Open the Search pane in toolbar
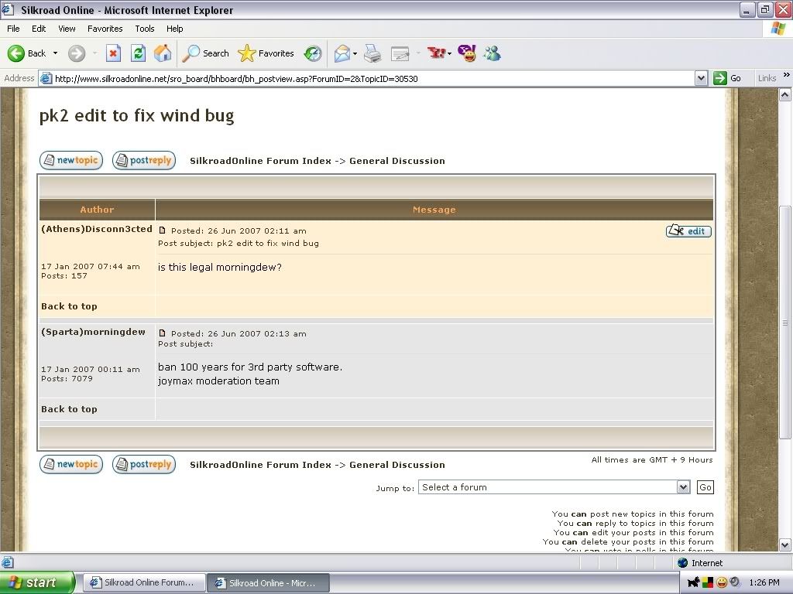 pyautogui.click(x=206, y=53)
